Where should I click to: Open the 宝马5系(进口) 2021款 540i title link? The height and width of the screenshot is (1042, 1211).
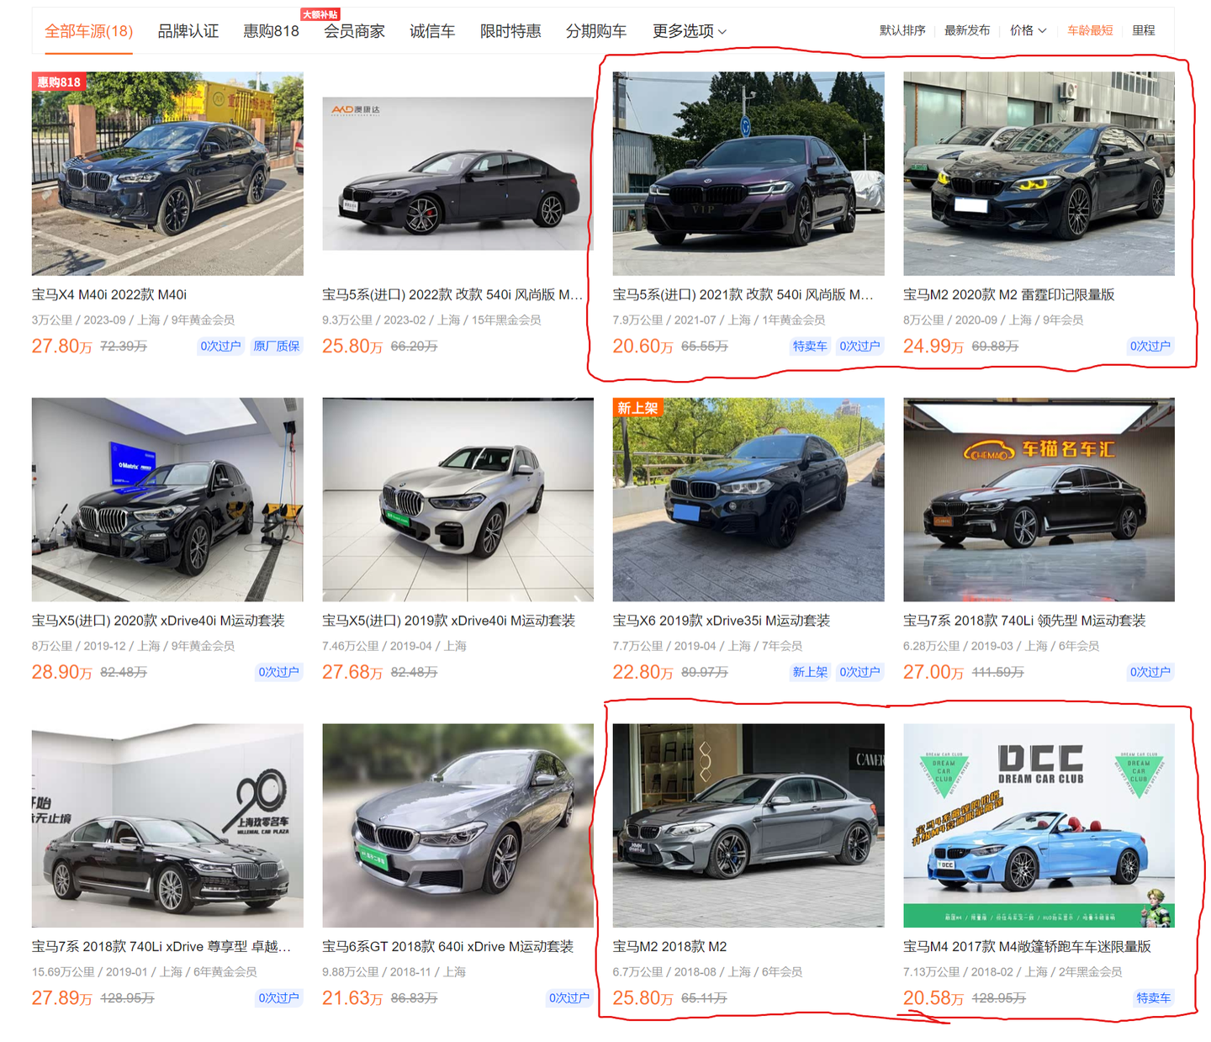coord(743,294)
